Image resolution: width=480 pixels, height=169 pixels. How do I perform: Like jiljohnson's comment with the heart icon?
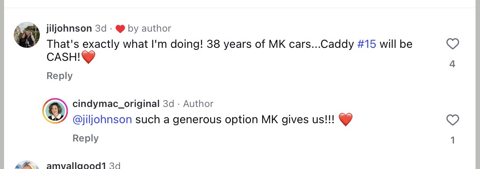pyautogui.click(x=452, y=44)
